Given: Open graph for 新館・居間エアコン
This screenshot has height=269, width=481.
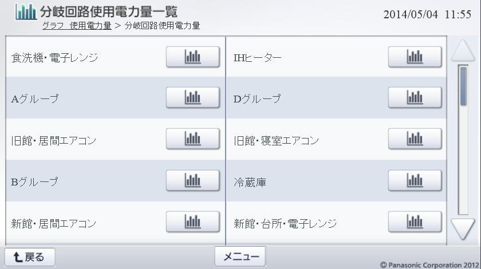Looking at the screenshot, I should click(193, 222).
